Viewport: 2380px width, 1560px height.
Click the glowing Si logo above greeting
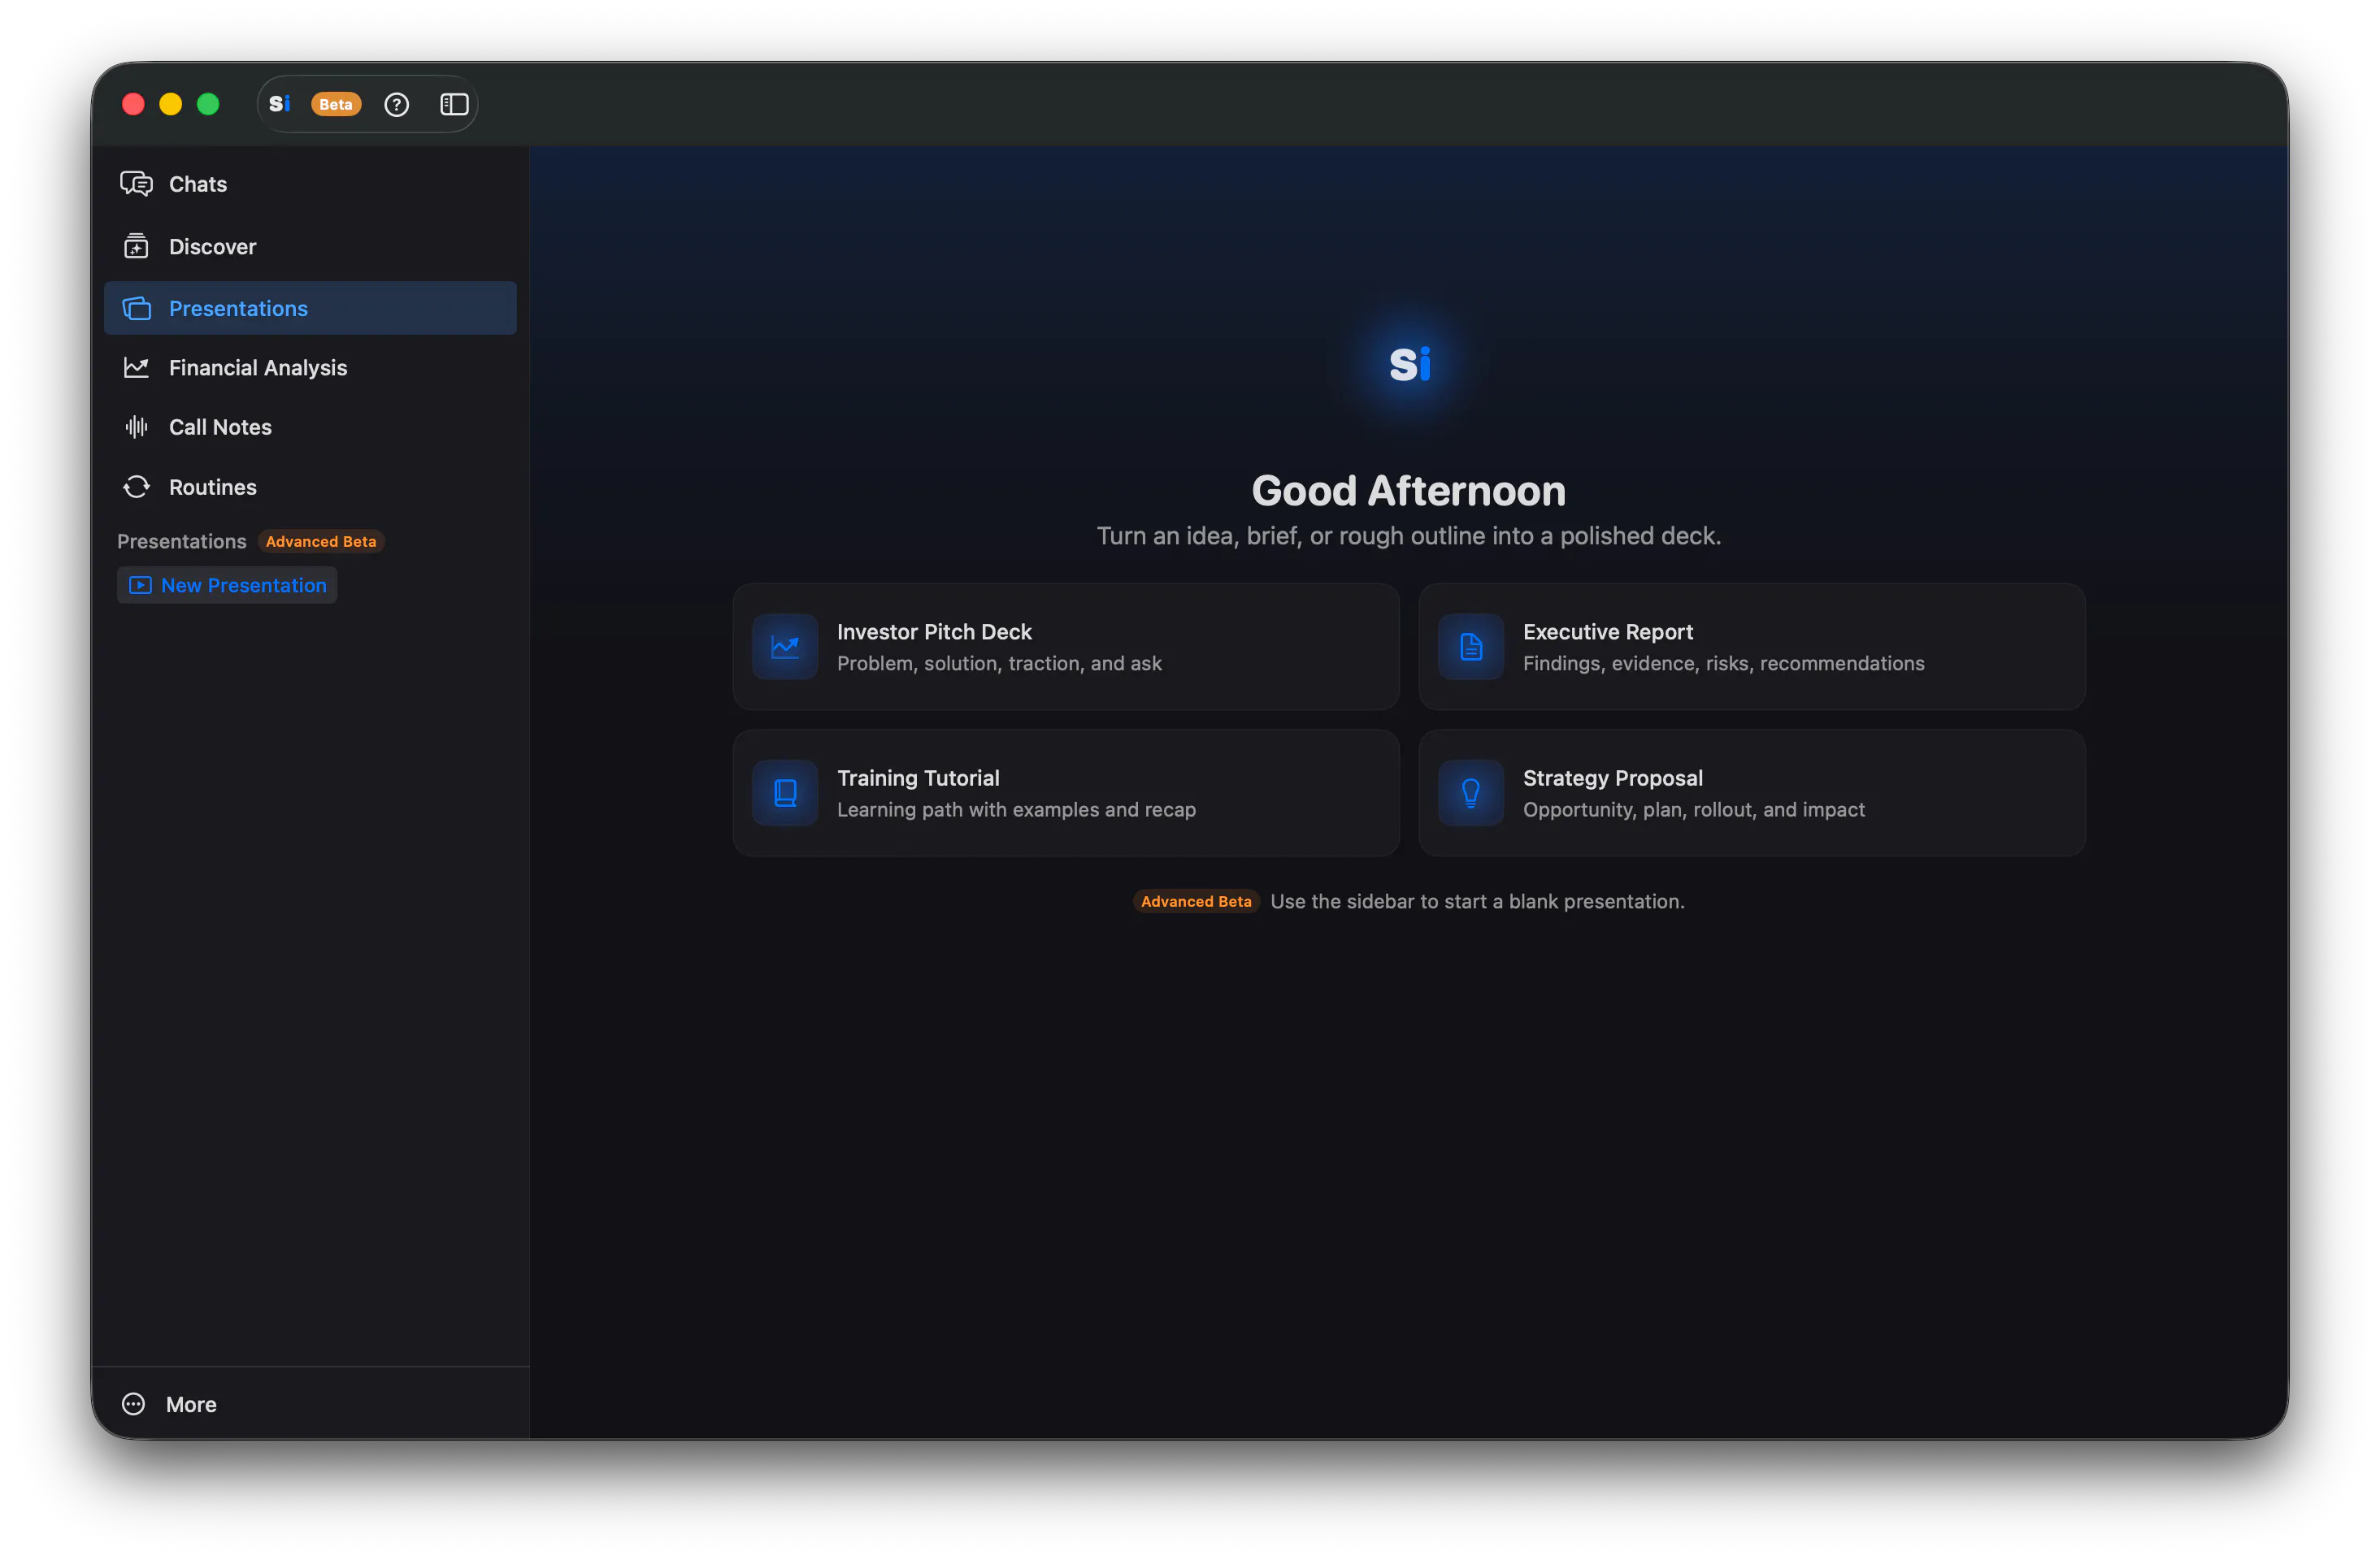[1410, 364]
